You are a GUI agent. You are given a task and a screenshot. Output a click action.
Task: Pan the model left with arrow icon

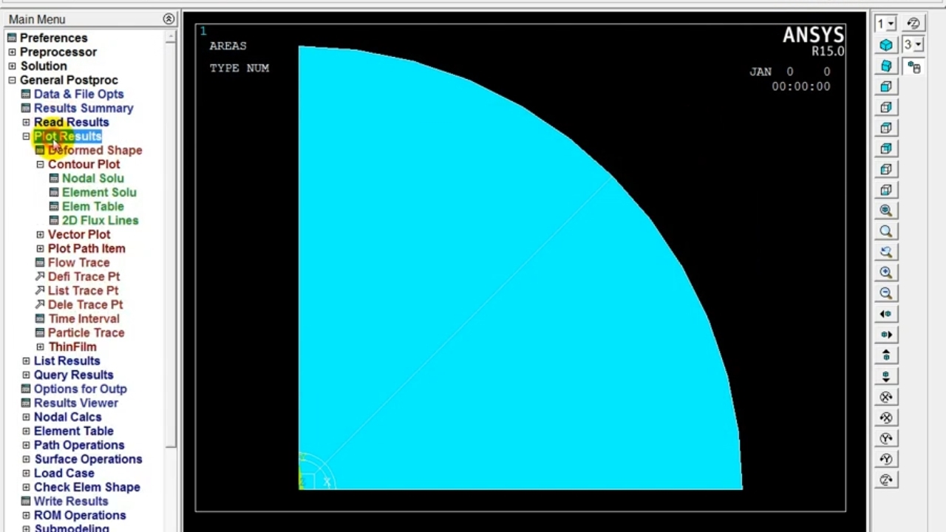(x=886, y=314)
